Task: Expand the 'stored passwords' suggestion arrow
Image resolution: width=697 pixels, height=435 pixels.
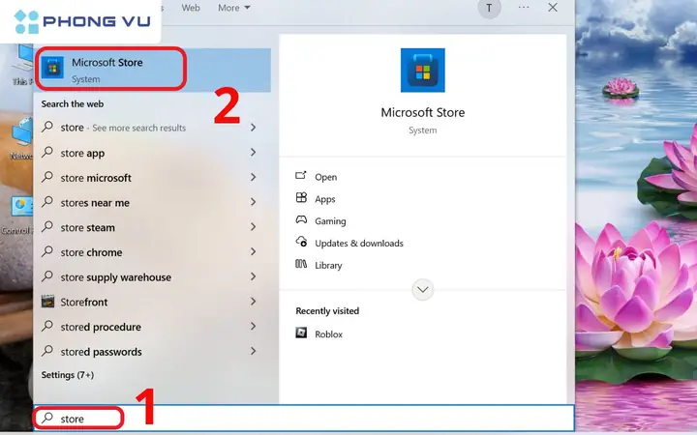Action: point(253,351)
